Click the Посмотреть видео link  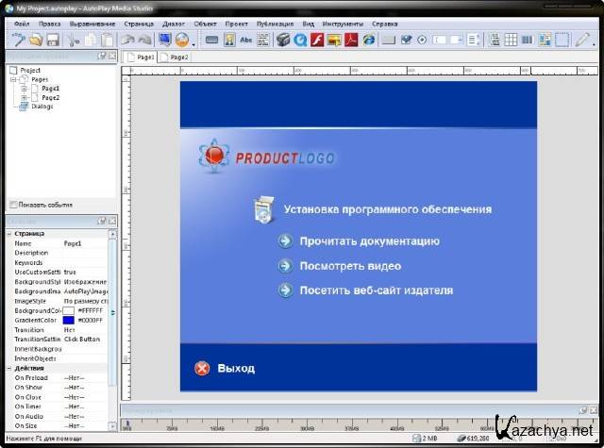(x=349, y=266)
